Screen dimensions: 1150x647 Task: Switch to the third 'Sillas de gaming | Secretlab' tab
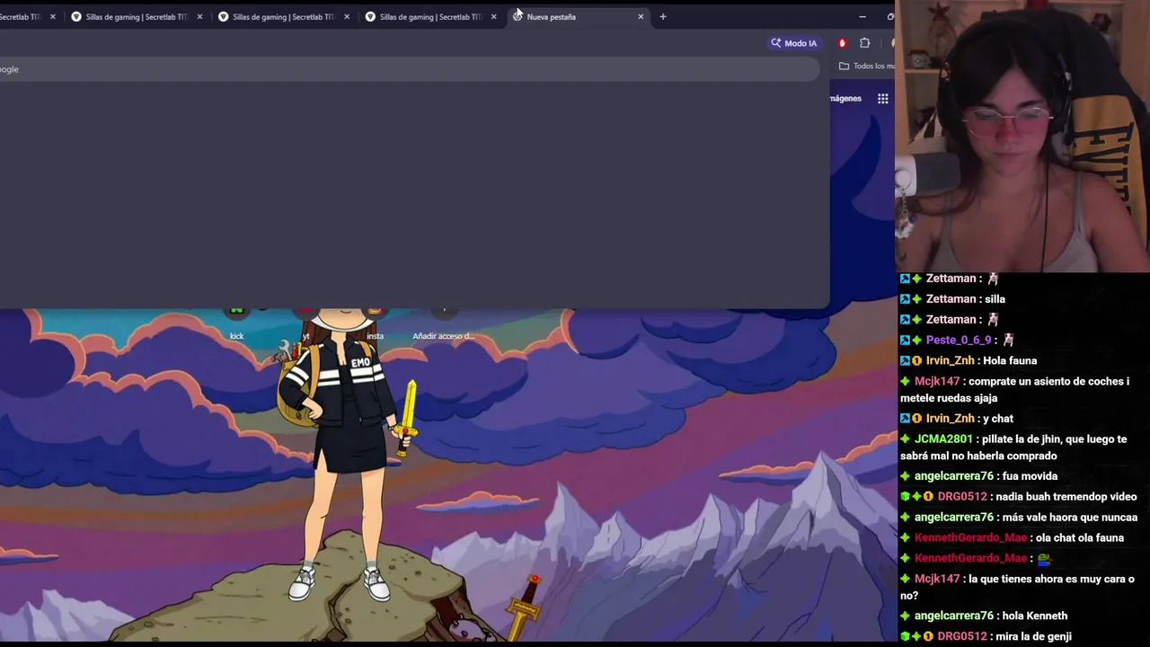(283, 16)
